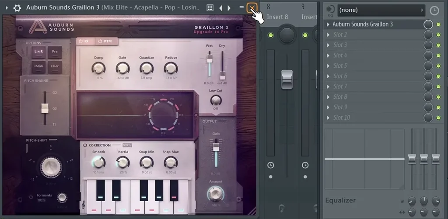The image size is (448, 219).
Task: Click Graillon 3 slot mix level knob
Action: 428,24
